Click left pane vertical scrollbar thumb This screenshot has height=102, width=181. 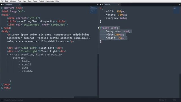coord(98,76)
